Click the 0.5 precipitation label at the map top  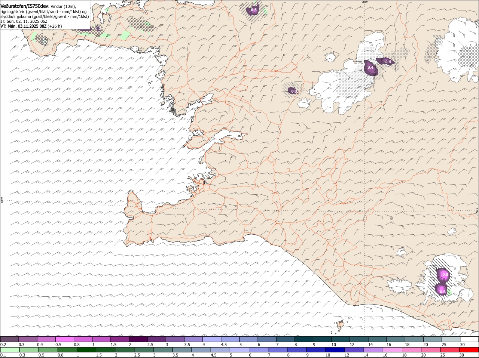tap(254, 10)
